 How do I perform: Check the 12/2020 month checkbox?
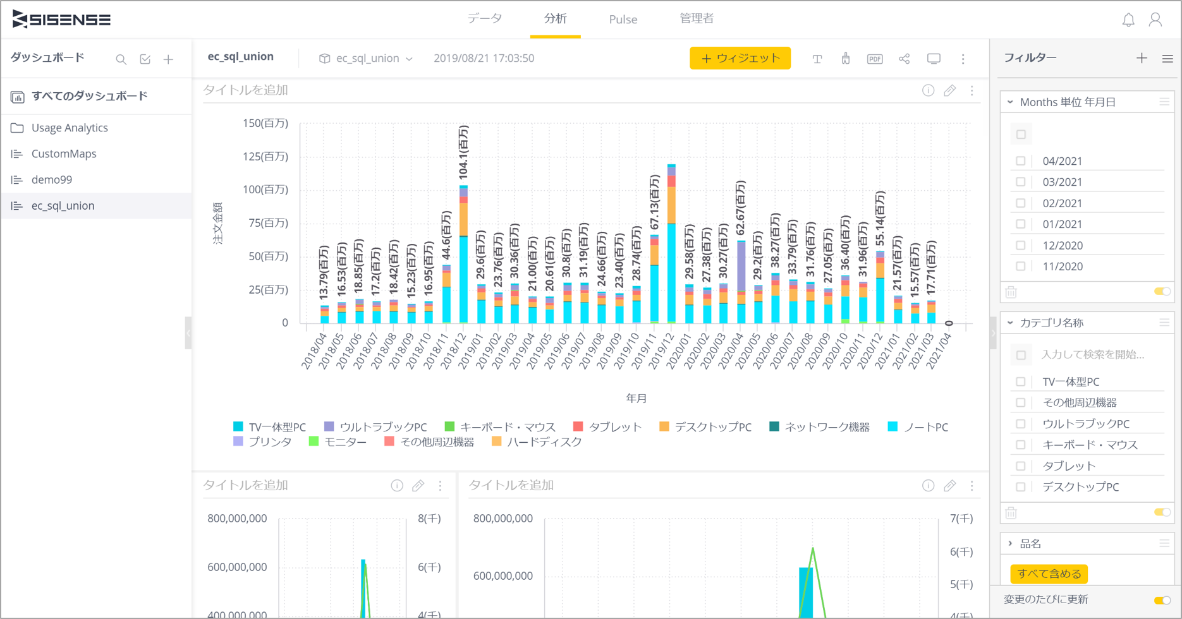click(x=1020, y=245)
